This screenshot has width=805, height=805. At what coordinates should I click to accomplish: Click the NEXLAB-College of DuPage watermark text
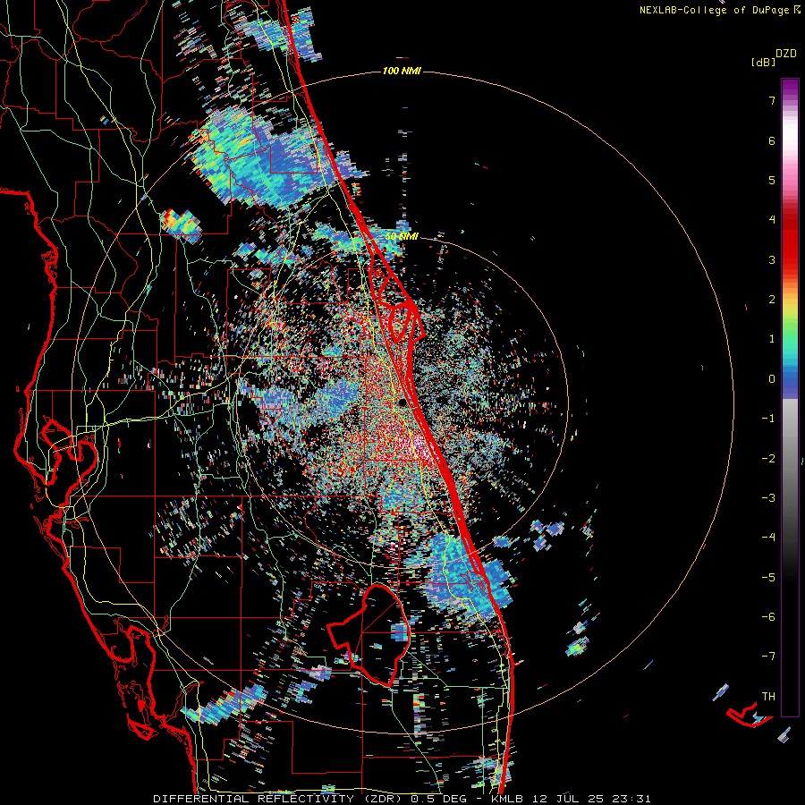719,10
